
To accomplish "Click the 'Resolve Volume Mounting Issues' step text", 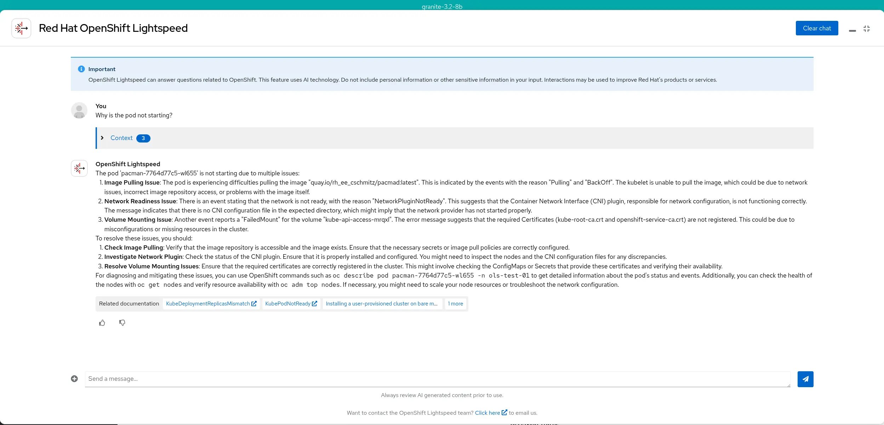I will (x=152, y=266).
